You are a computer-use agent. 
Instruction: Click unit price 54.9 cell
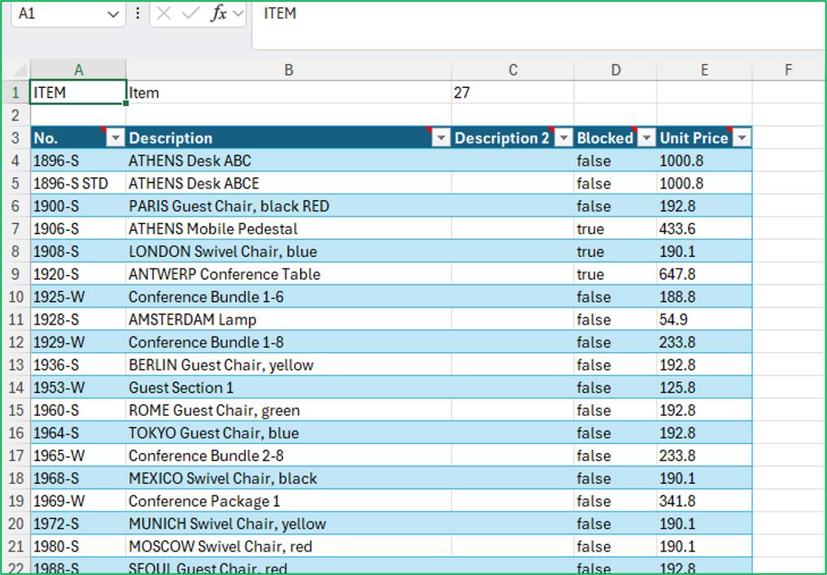[x=704, y=320]
